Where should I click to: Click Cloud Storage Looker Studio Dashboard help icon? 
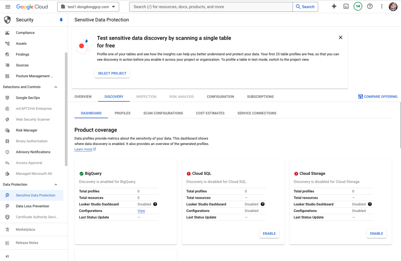(x=370, y=204)
